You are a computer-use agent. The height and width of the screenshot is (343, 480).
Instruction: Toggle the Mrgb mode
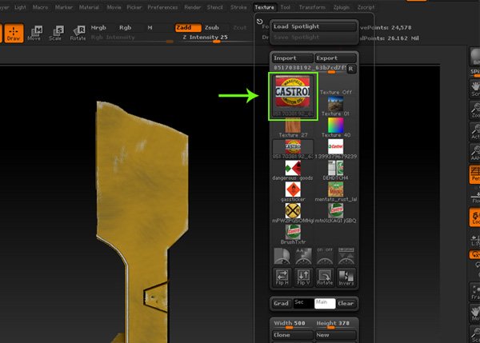click(98, 27)
